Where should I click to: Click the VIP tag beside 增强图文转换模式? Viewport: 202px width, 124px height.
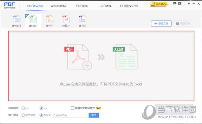pos(99,108)
